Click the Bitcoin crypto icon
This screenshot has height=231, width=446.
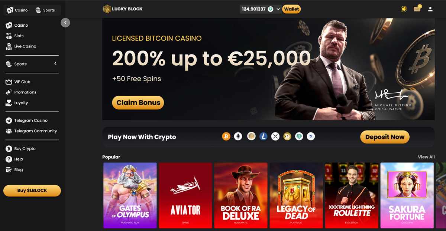pyautogui.click(x=226, y=136)
